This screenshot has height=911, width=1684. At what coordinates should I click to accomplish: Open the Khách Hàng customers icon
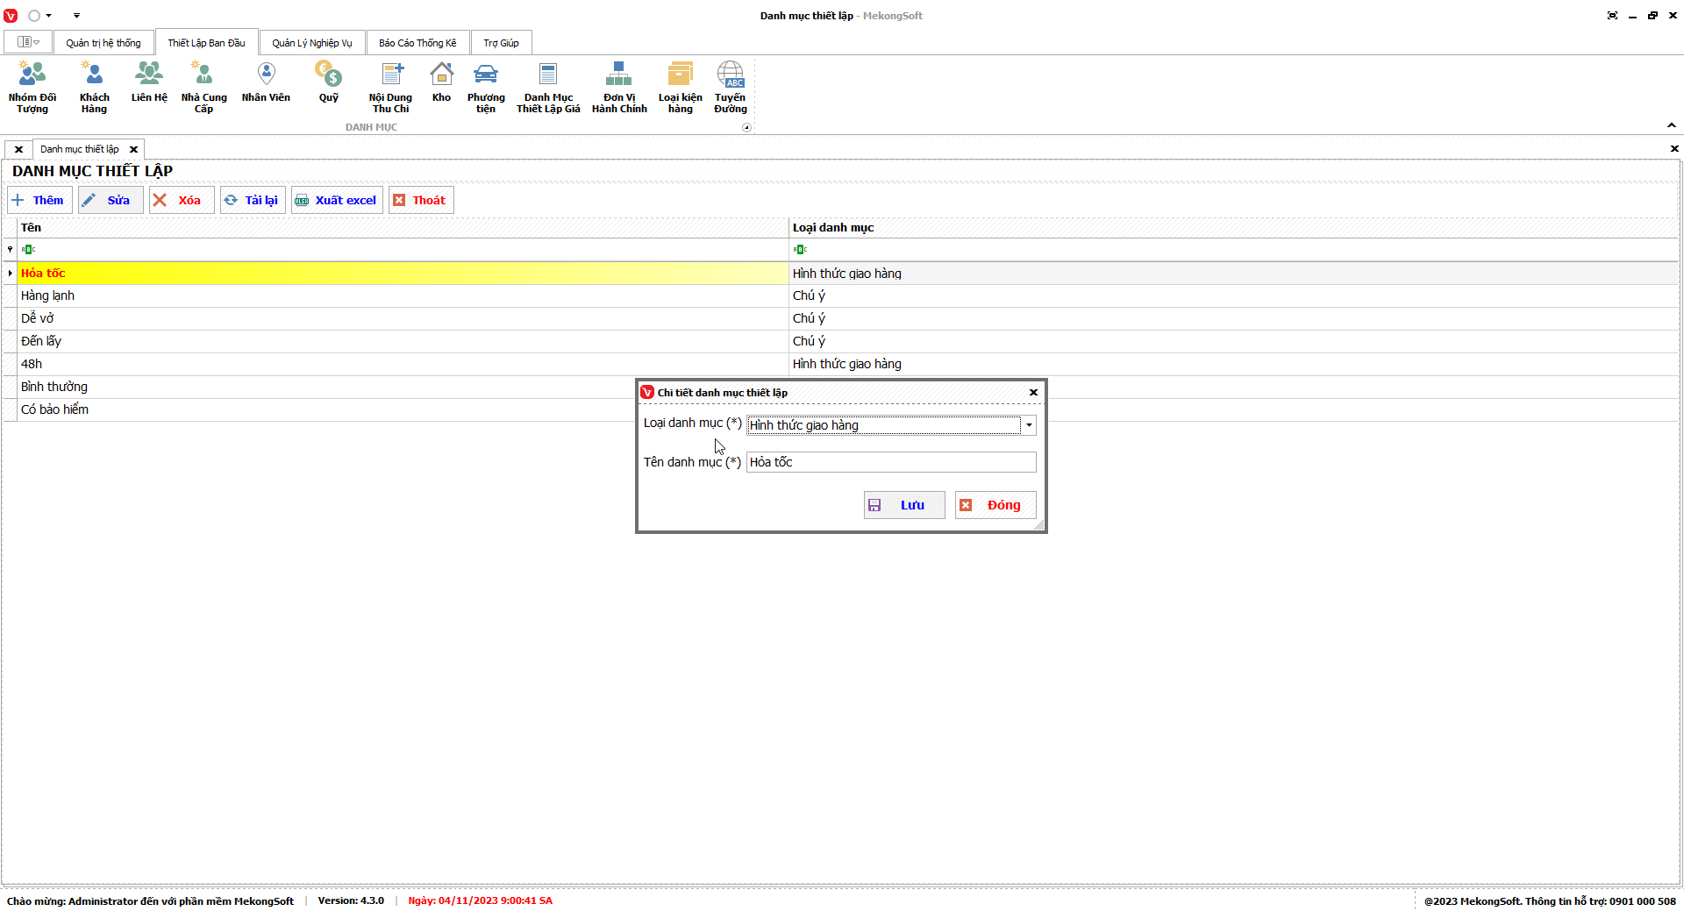[x=94, y=87]
